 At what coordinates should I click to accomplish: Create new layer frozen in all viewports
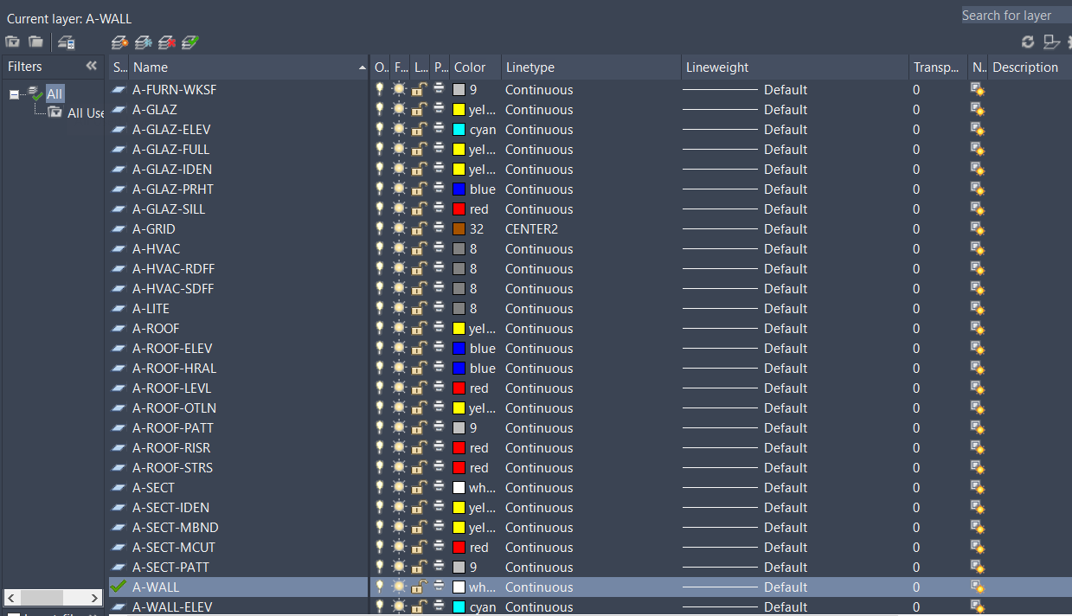pos(142,42)
